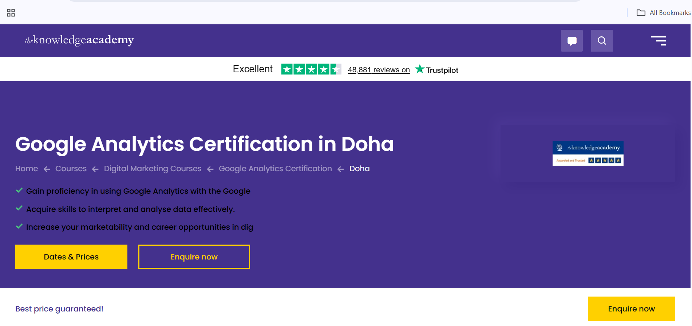Click the yellow Enquire now button in the bottom bar
Image resolution: width=692 pixels, height=326 pixels.
click(631, 309)
